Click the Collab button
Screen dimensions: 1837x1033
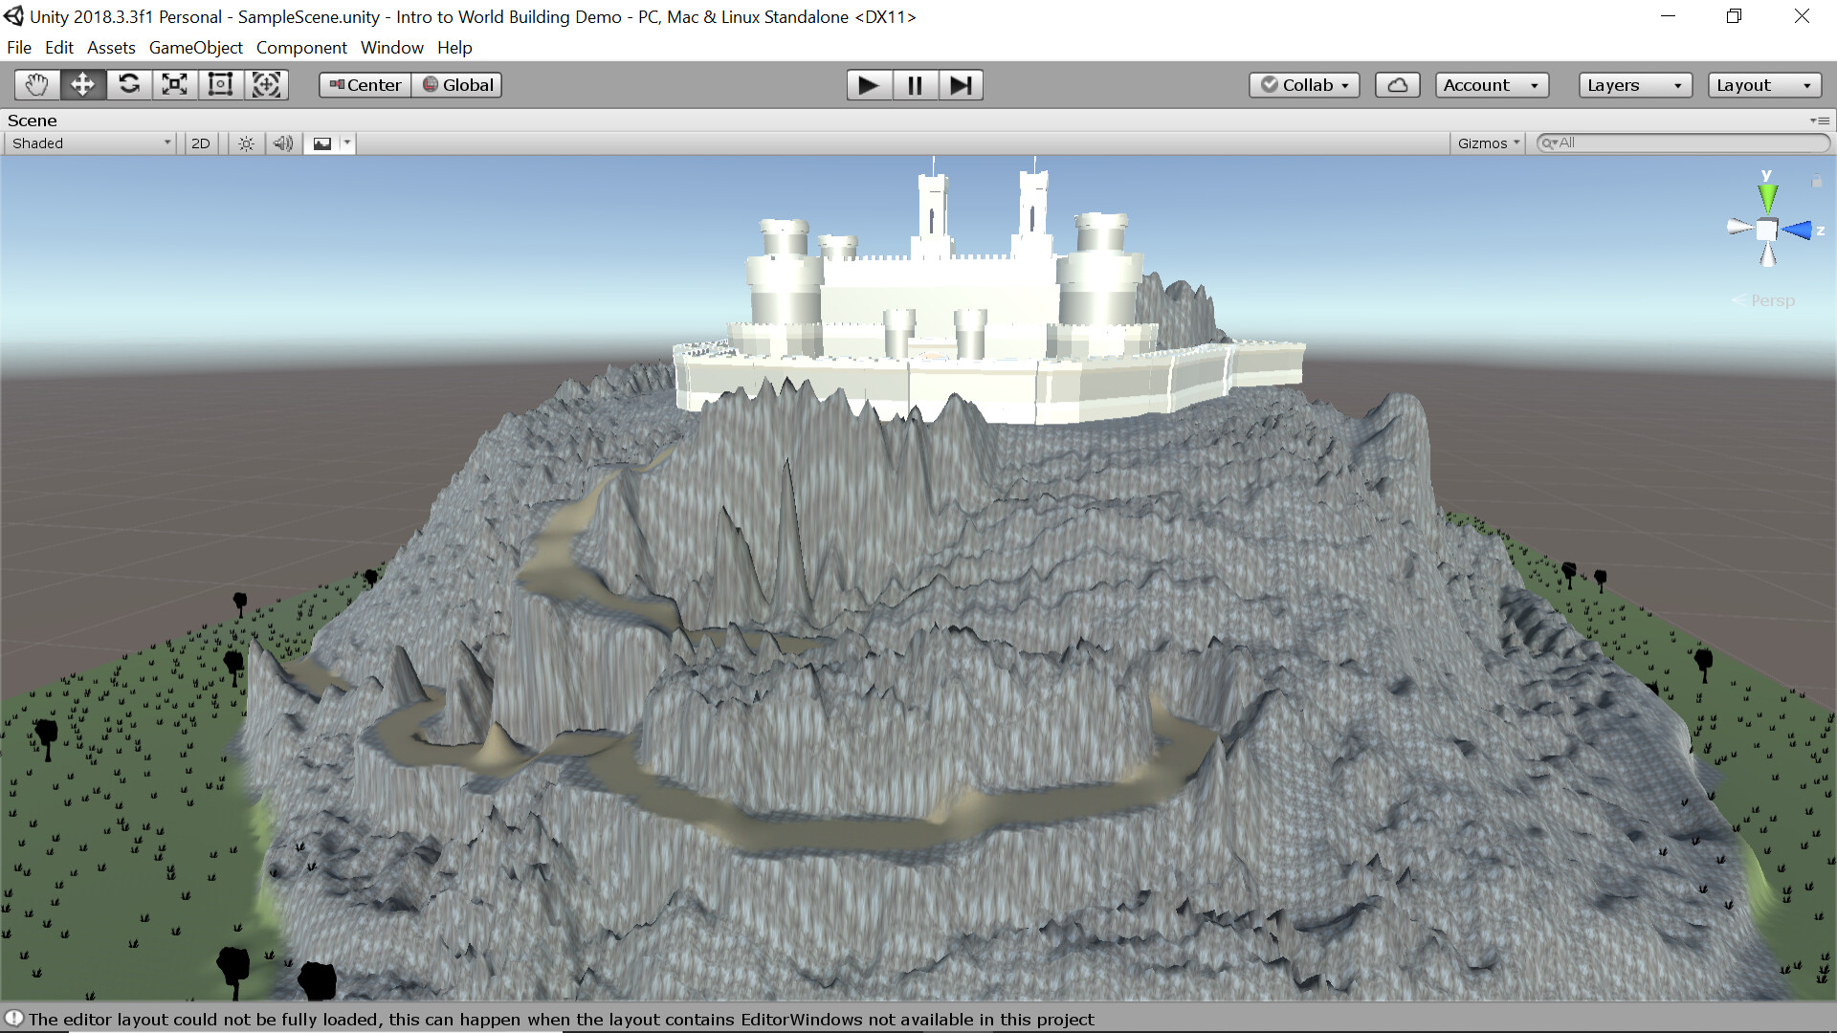(1304, 85)
